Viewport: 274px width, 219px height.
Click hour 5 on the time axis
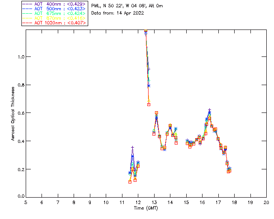26,202
